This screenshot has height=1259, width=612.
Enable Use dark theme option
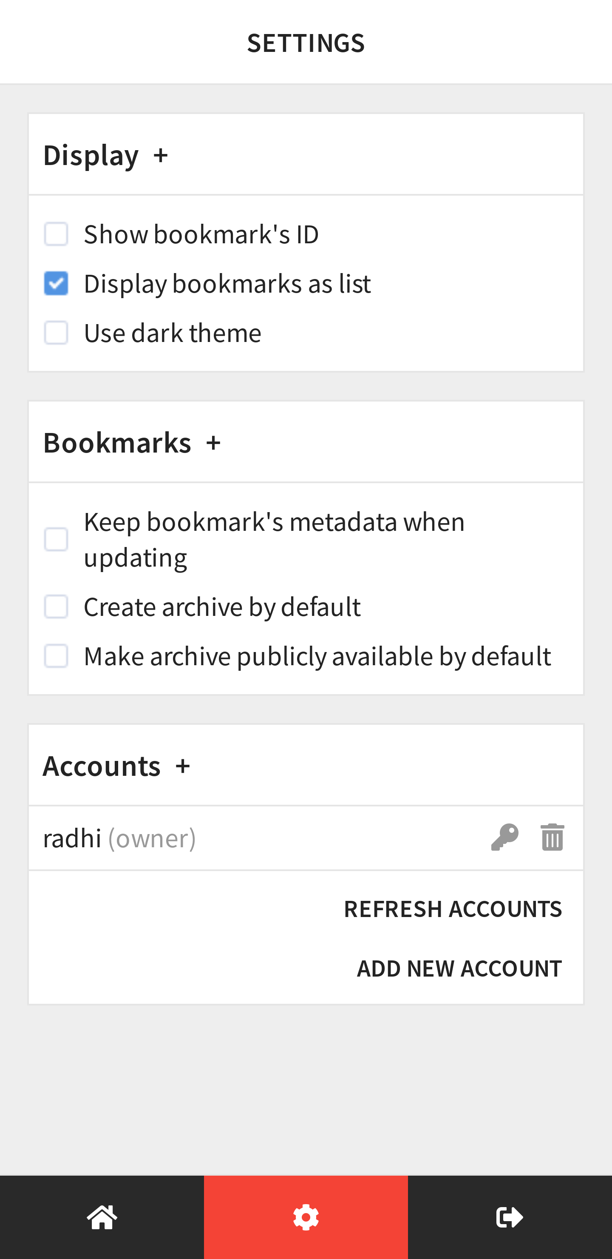point(56,333)
